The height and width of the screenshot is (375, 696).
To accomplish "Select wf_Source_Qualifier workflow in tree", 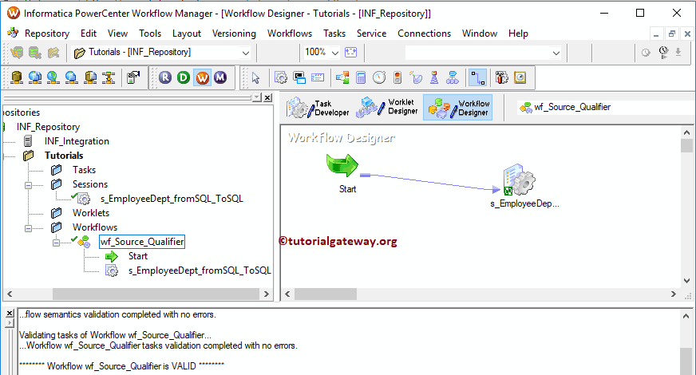I will point(142,242).
